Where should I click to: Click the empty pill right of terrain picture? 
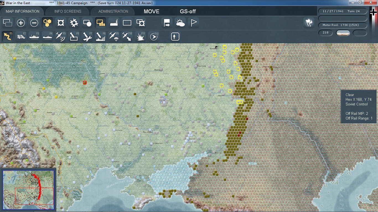click(x=360, y=33)
